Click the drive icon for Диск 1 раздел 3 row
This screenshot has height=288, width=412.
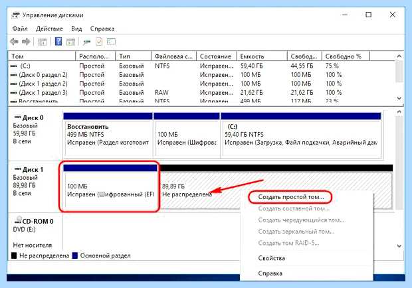pos(13,93)
